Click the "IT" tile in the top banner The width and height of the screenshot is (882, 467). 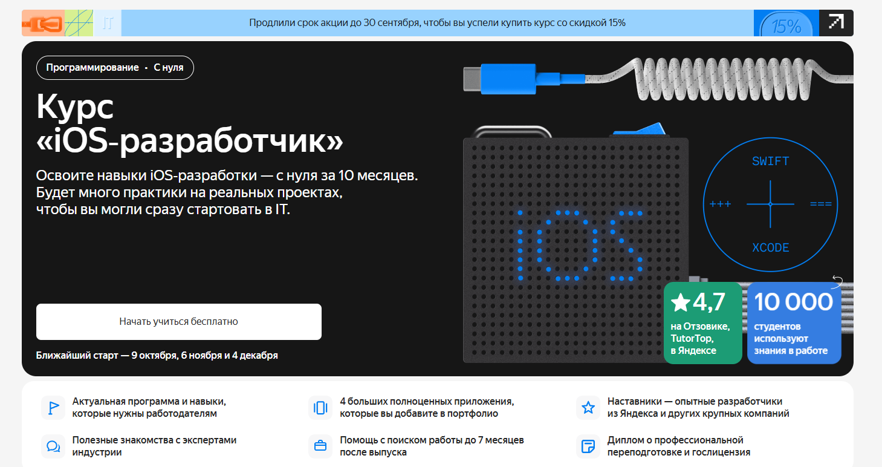108,24
